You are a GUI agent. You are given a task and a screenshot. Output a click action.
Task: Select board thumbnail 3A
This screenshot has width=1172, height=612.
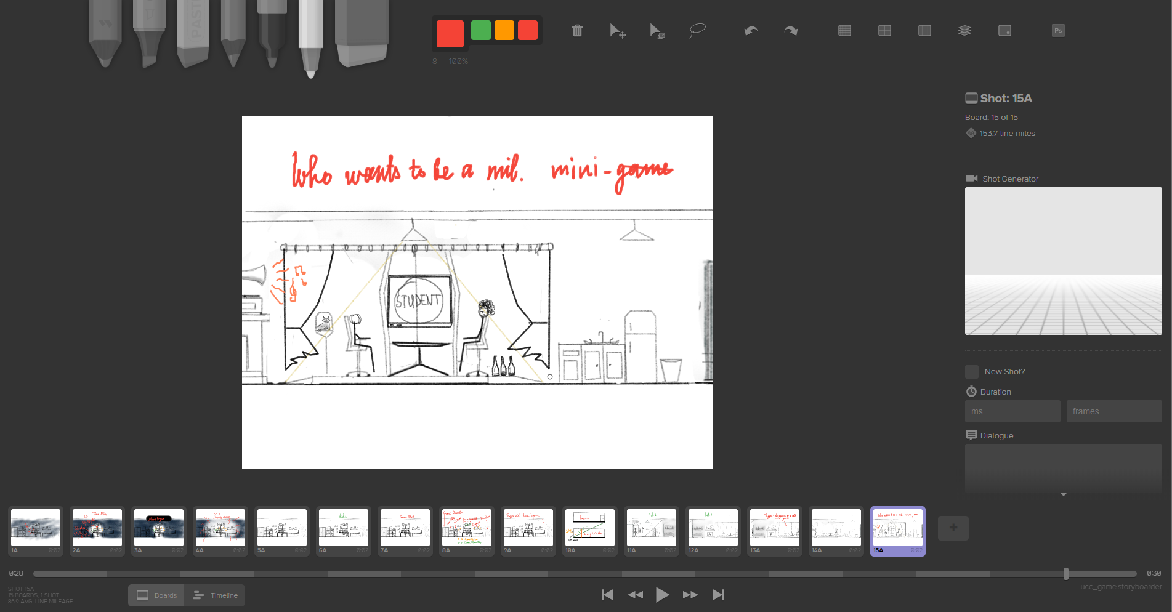159,531
